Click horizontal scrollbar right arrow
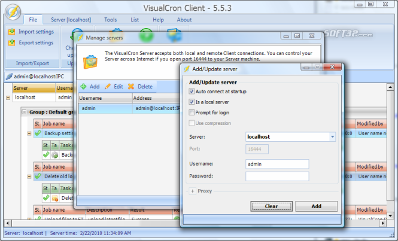The width and height of the screenshot is (398, 241). pyautogui.click(x=383, y=223)
